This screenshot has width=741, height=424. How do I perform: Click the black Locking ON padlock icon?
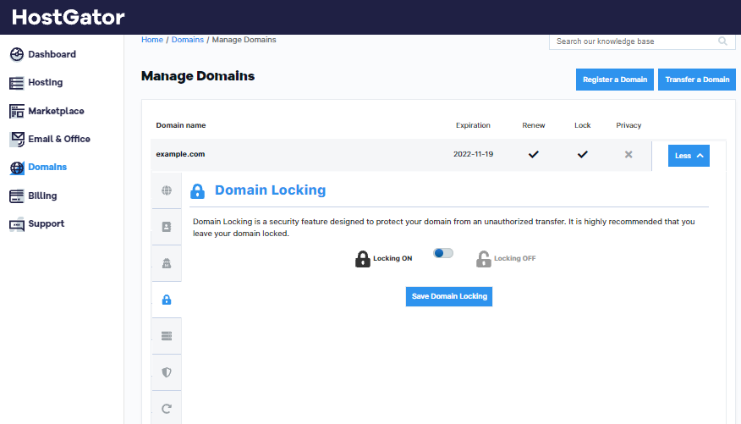click(x=363, y=259)
